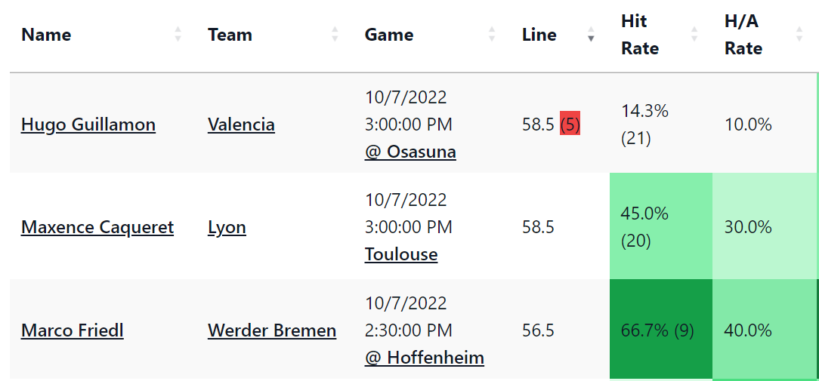Toggle the Line column sort arrow
Screen dimensions: 819x381
click(591, 35)
